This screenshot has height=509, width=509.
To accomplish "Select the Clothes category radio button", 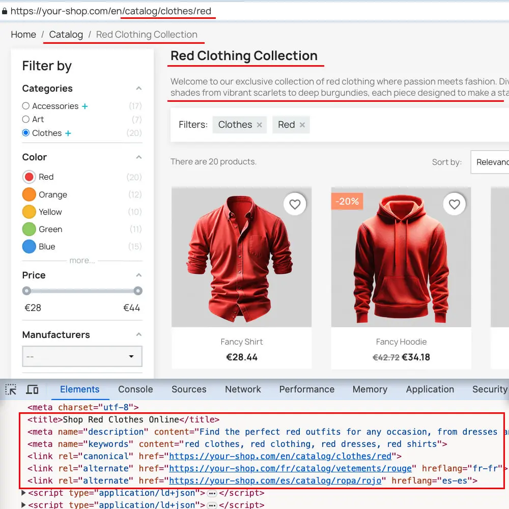I will tap(25, 133).
